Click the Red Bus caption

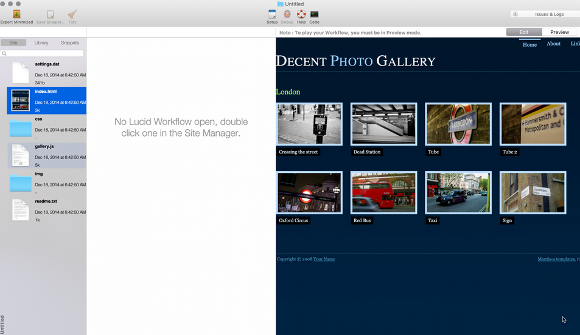pyautogui.click(x=362, y=221)
